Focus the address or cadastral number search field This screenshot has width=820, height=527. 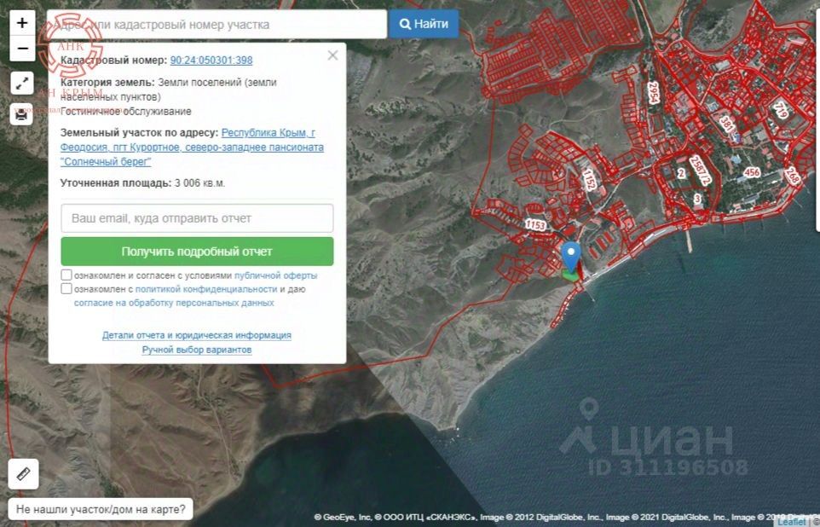click(217, 24)
